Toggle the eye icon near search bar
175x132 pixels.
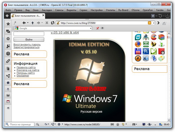(102, 28)
